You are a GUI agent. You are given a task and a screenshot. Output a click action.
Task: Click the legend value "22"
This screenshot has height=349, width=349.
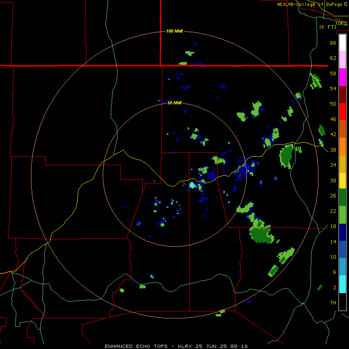point(333,211)
